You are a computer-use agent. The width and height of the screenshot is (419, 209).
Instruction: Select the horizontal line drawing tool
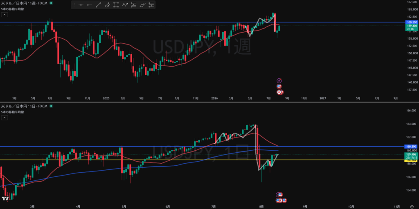(x=81, y=5)
